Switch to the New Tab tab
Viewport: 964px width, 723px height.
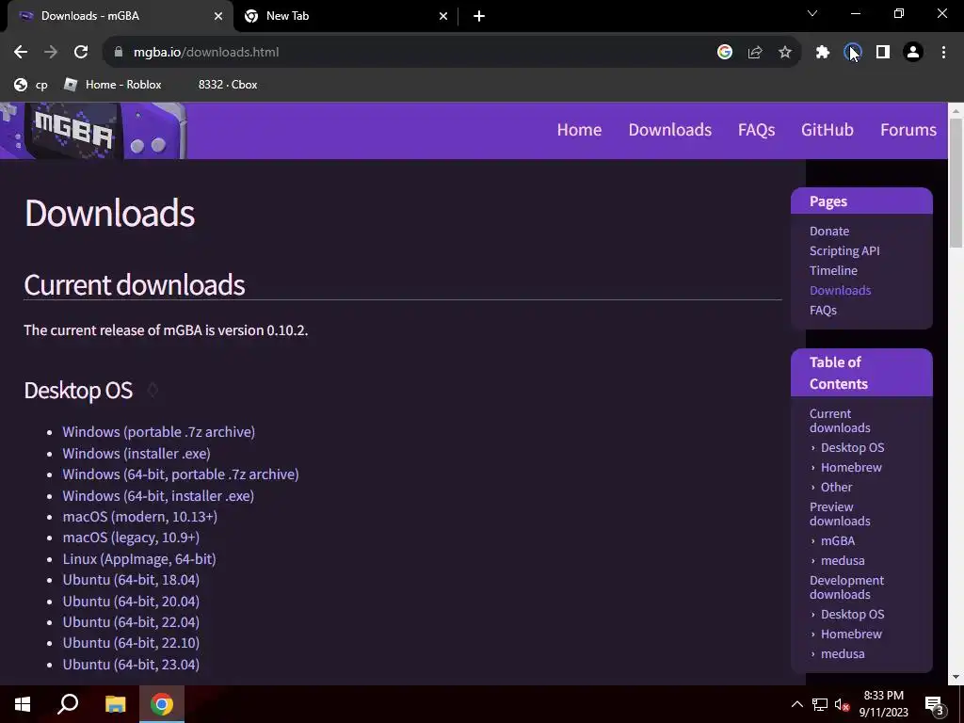point(346,16)
